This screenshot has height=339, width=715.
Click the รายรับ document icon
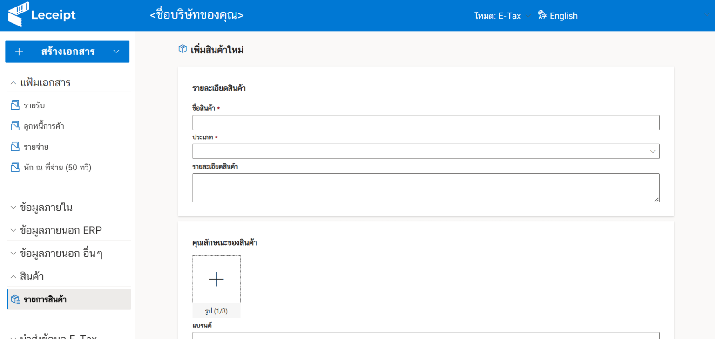coord(15,105)
